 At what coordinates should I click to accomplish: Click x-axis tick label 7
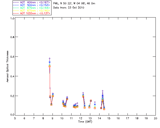click(34, 118)
